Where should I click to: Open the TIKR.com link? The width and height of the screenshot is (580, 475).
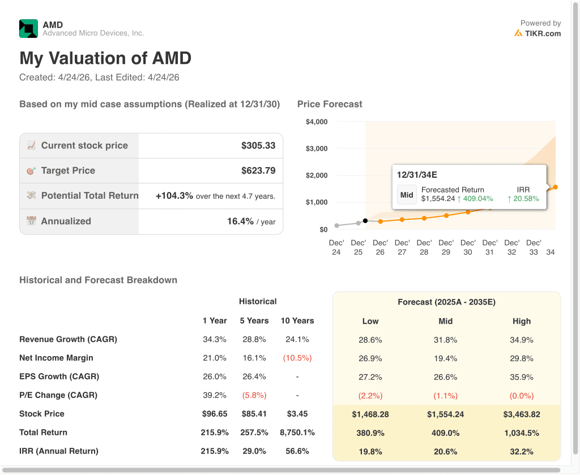pyautogui.click(x=543, y=33)
